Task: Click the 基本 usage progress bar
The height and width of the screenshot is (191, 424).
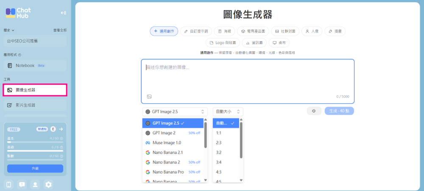Action: tap(35, 142)
